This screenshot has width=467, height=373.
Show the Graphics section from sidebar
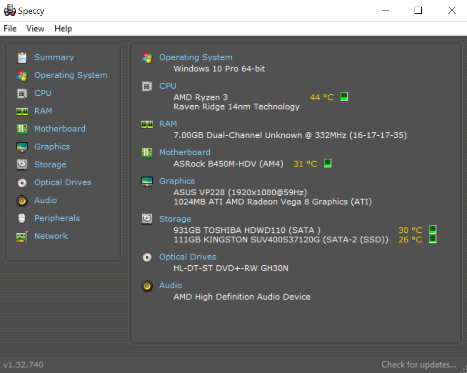click(x=52, y=147)
